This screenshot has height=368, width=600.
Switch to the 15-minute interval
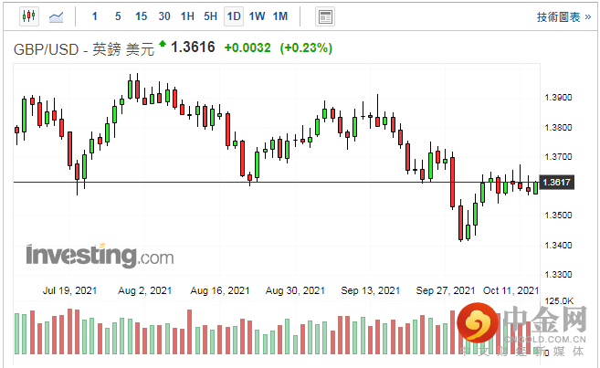click(141, 16)
